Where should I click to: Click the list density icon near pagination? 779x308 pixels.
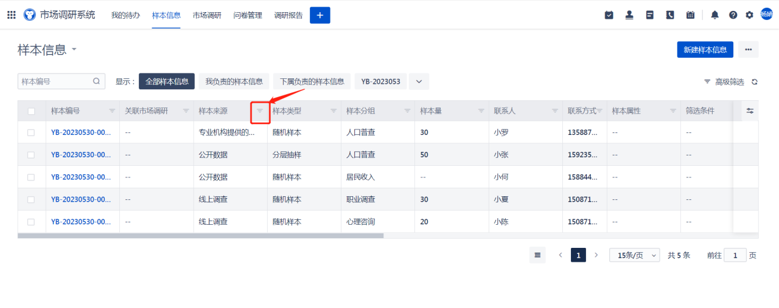tap(537, 255)
